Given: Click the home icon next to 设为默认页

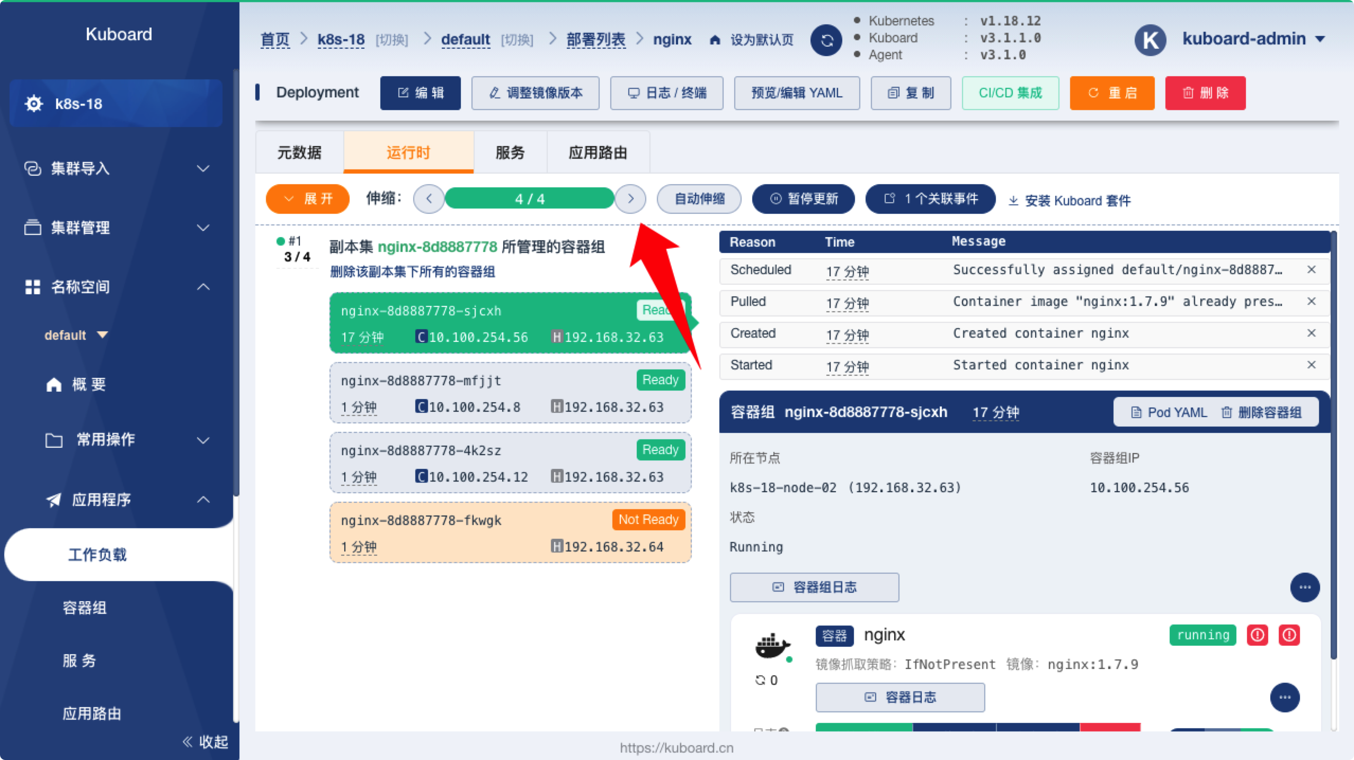Looking at the screenshot, I should 715,40.
